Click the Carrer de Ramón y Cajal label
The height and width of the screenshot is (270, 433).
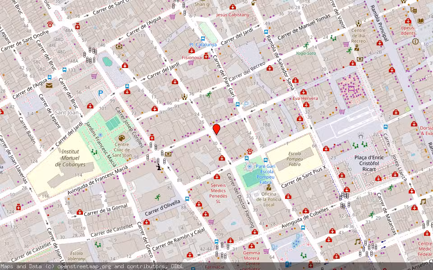[x=179, y=239]
